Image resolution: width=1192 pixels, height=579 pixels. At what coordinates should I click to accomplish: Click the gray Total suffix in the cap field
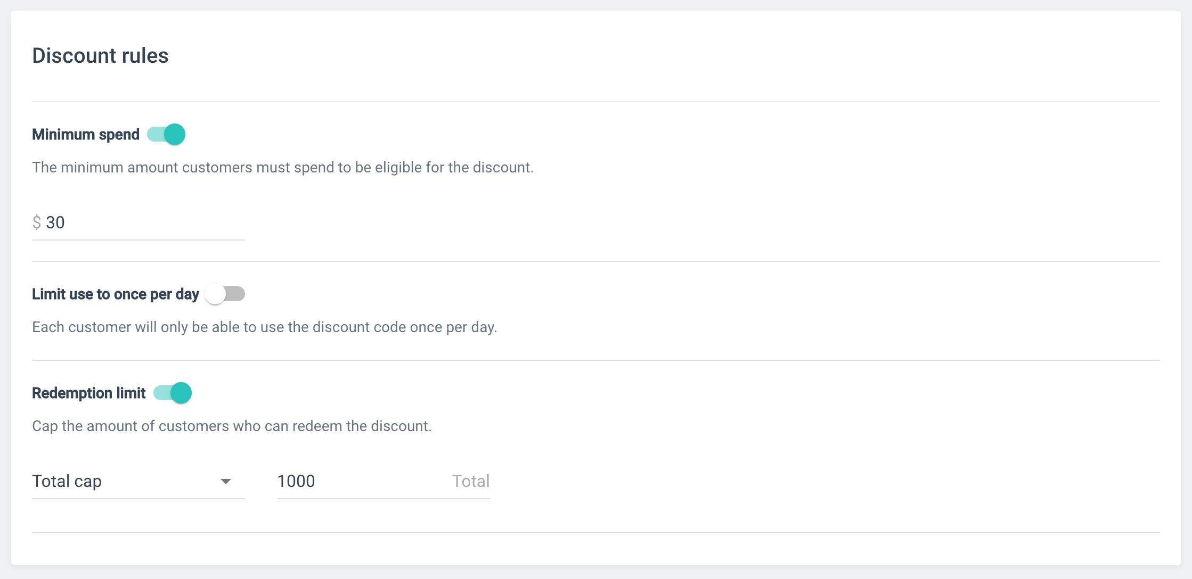[x=470, y=481]
